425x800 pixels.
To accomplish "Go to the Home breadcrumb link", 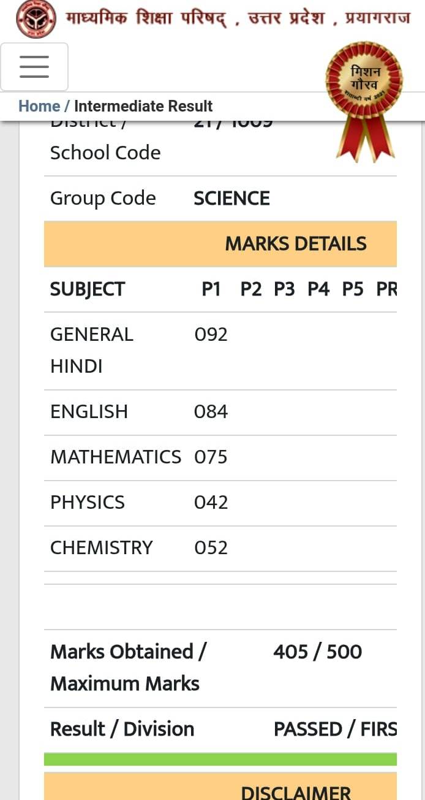I will [x=39, y=106].
